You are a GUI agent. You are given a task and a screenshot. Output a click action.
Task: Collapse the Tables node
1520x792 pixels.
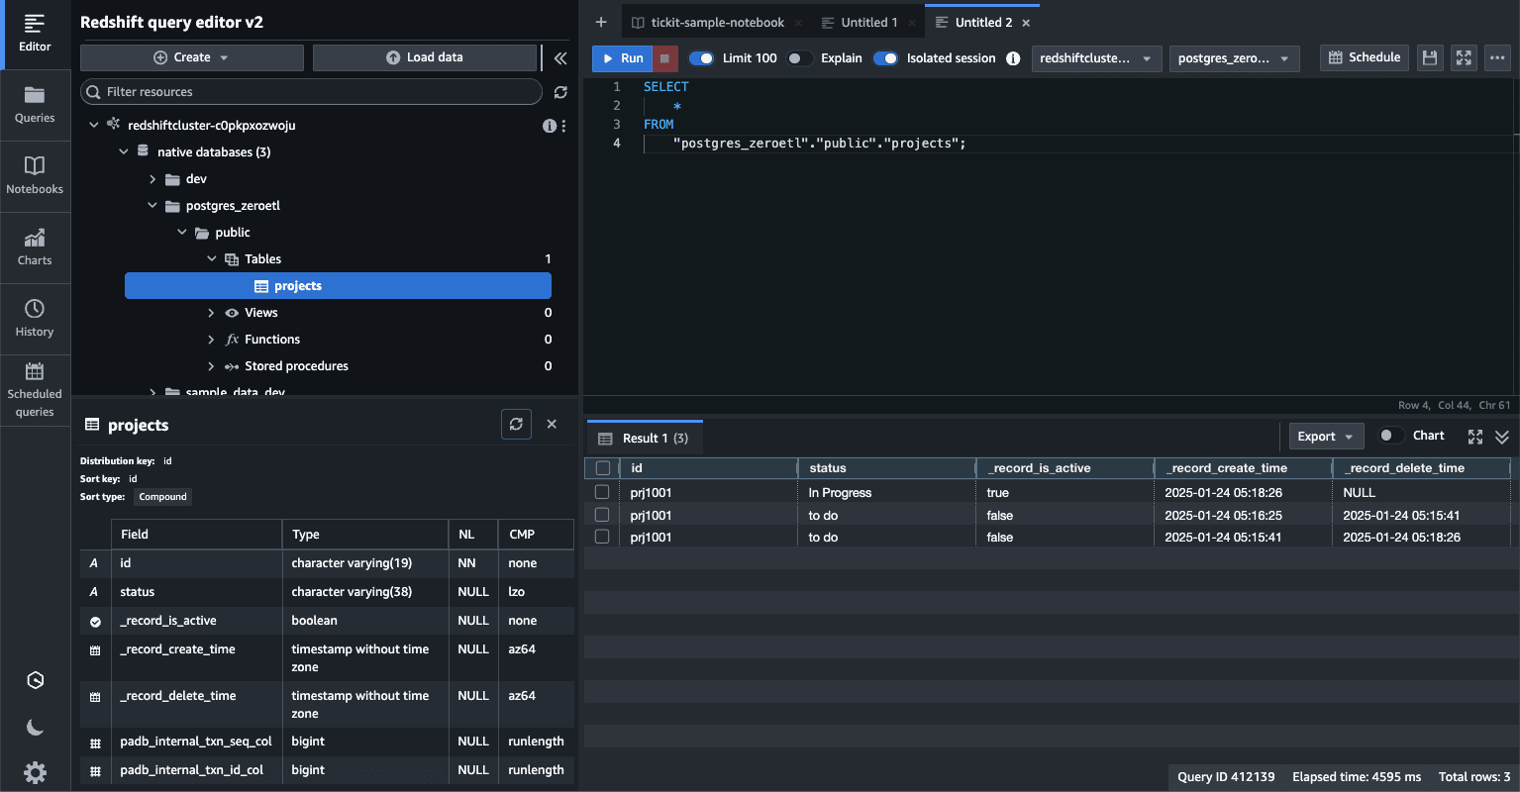[211, 259]
